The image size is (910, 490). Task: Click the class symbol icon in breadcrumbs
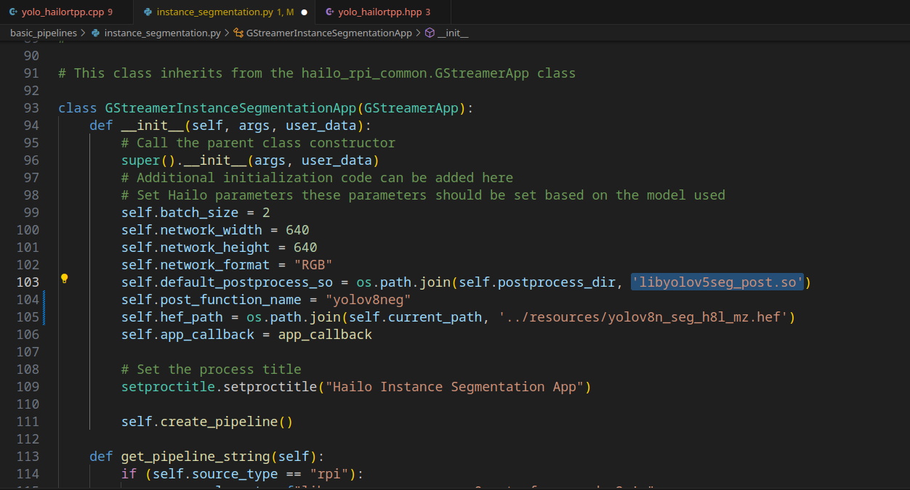point(238,33)
